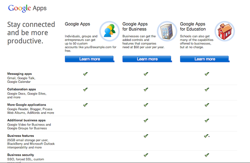
Task: Click More Google applications checkmark in Education column
Action: point(207,105)
